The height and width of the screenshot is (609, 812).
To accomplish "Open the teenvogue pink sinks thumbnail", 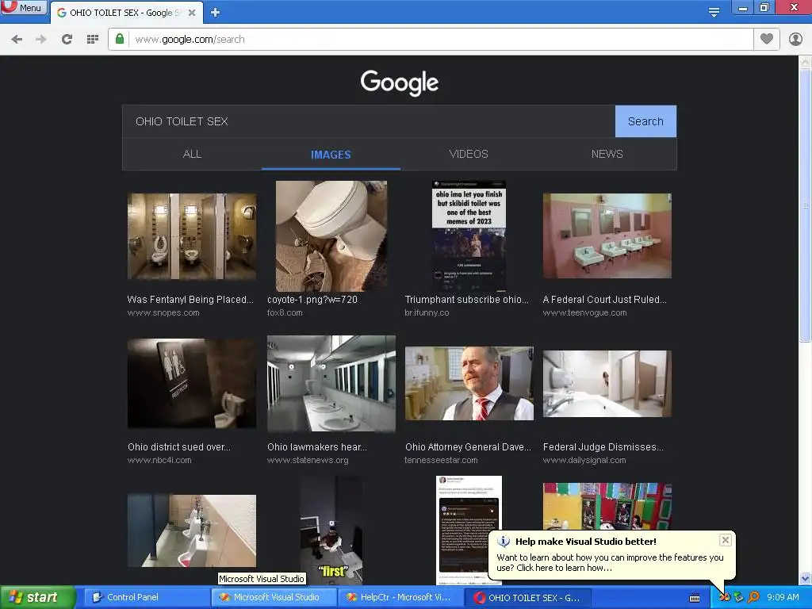I will 607,236.
